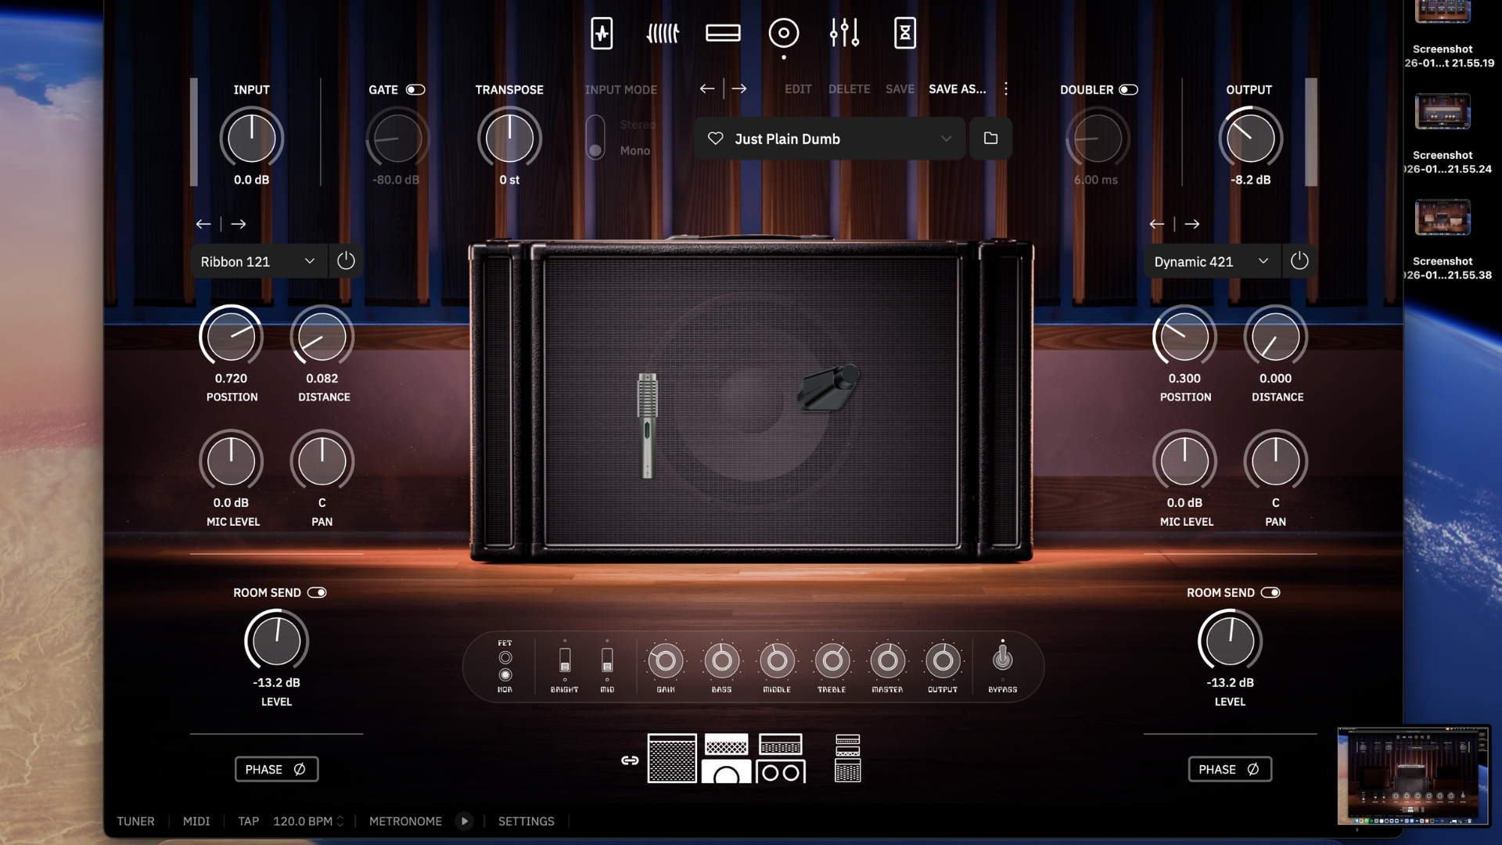The width and height of the screenshot is (1502, 845).
Task: Enable the Doubler toggle
Action: [1129, 89]
